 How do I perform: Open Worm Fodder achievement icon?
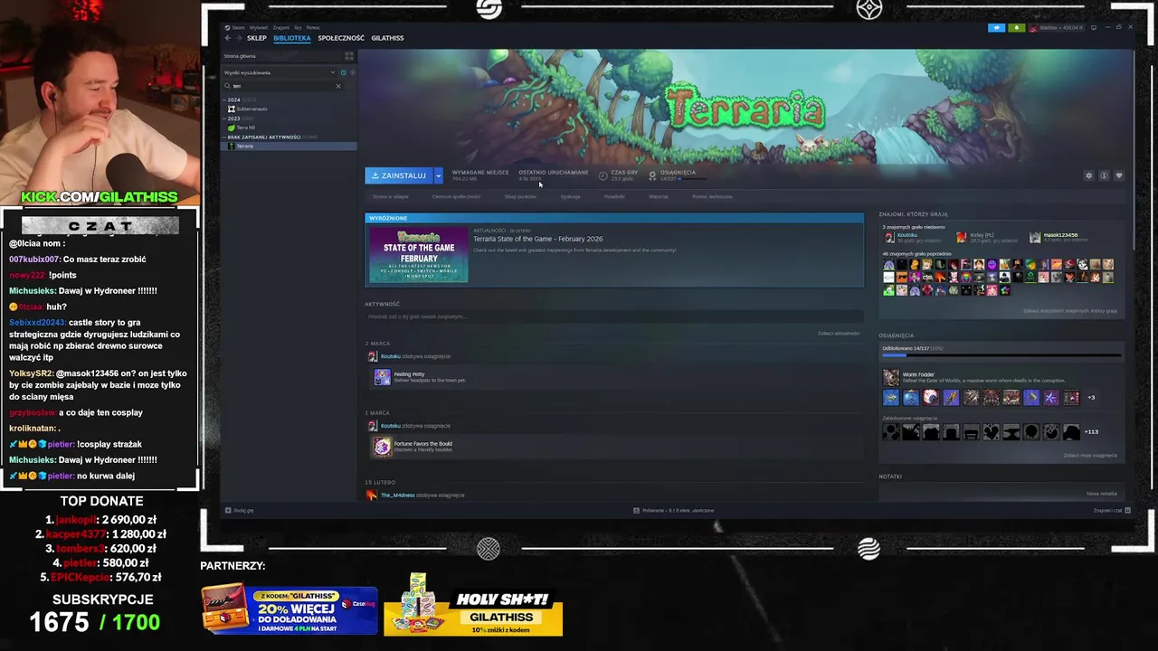tap(891, 377)
